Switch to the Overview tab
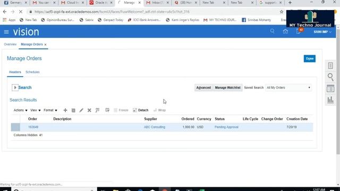Screen dimensions: 340x191 (x=10, y=44)
